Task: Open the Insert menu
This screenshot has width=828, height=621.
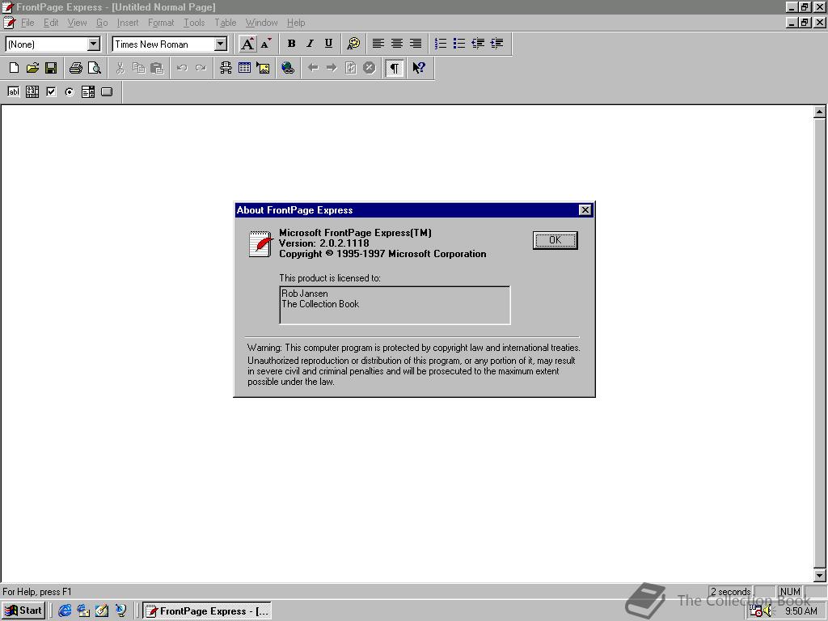Action: (x=128, y=23)
